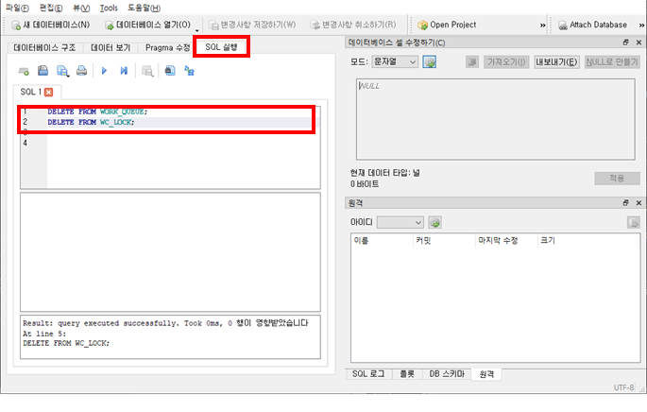Undock the cell editor panel
This screenshot has width=647, height=412.
pos(625,43)
